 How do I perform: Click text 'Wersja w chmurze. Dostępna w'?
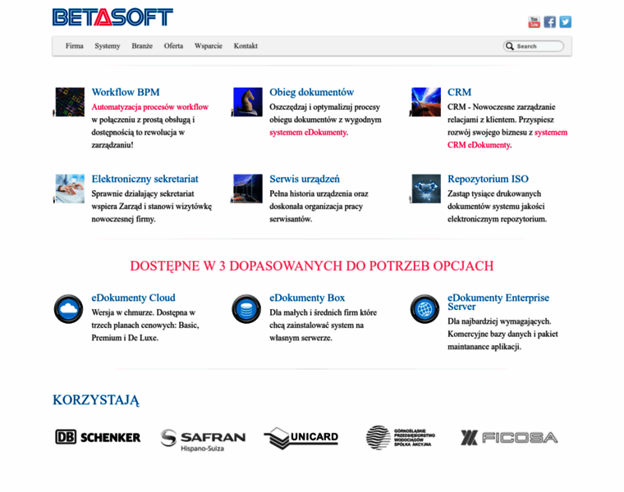(143, 312)
